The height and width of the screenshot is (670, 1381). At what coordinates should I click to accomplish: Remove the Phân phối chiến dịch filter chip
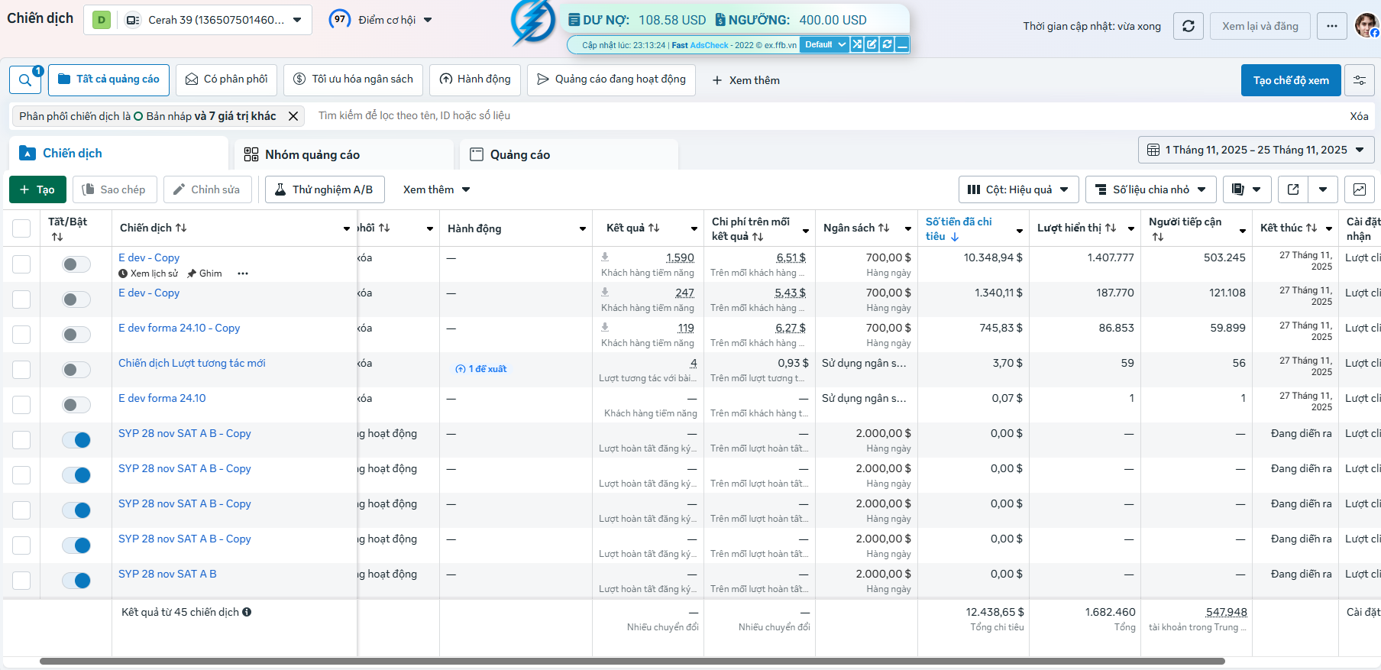(x=293, y=116)
